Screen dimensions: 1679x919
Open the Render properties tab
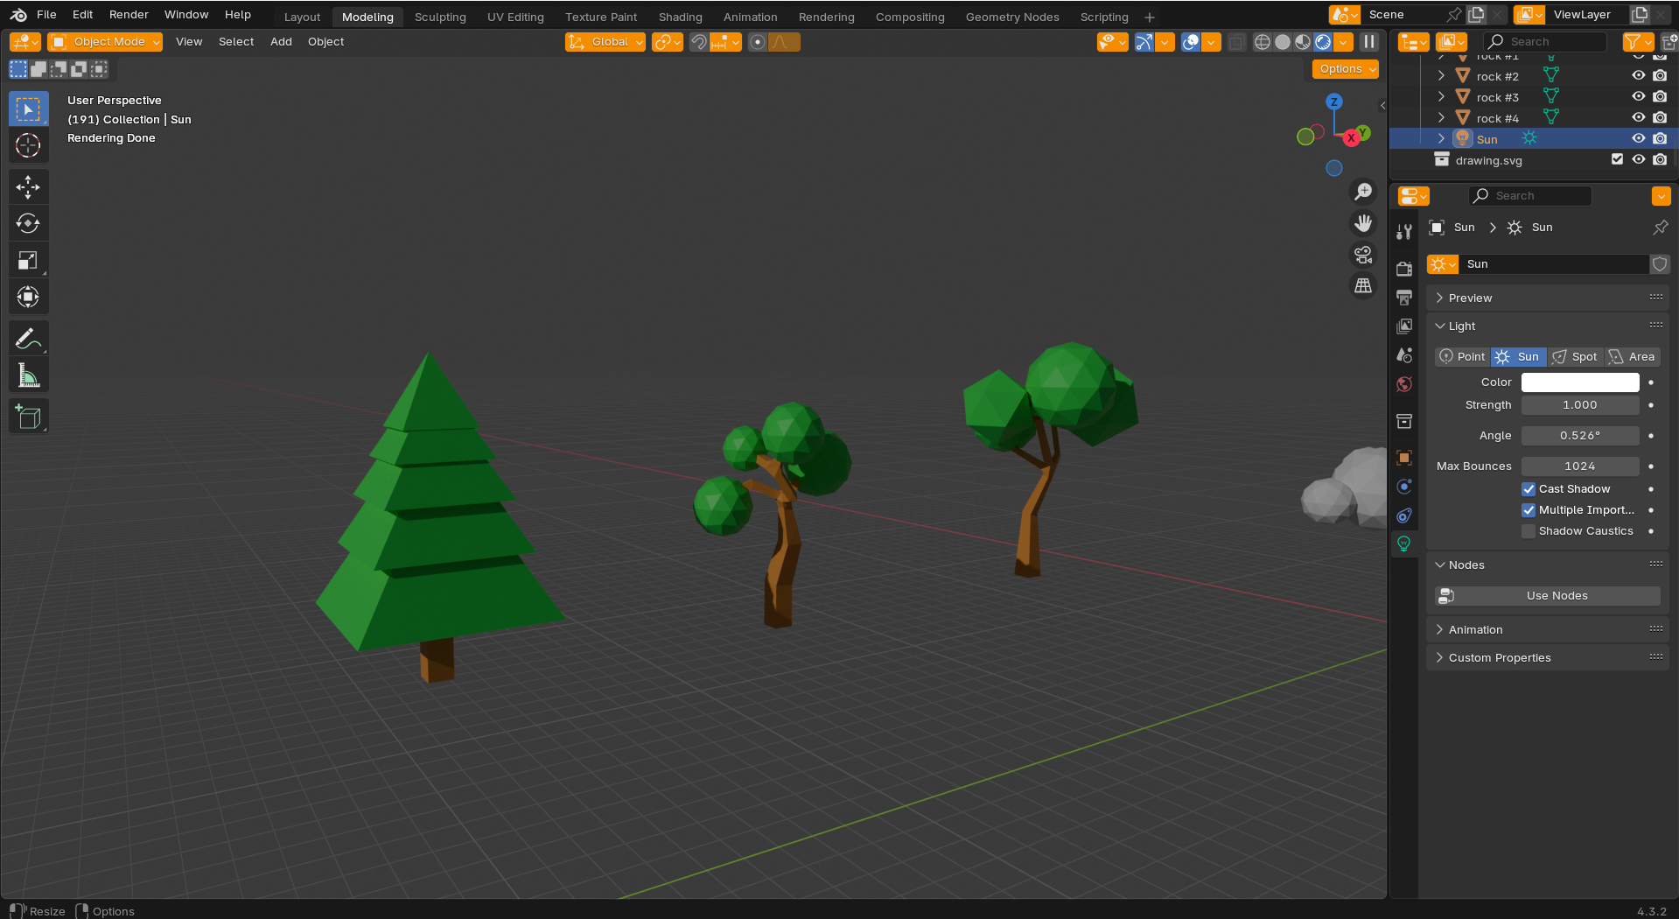point(1404,269)
